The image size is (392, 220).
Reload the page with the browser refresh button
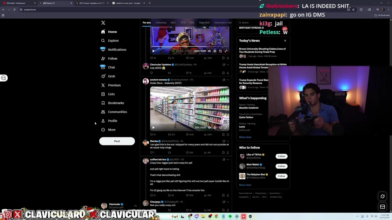pos(14,10)
